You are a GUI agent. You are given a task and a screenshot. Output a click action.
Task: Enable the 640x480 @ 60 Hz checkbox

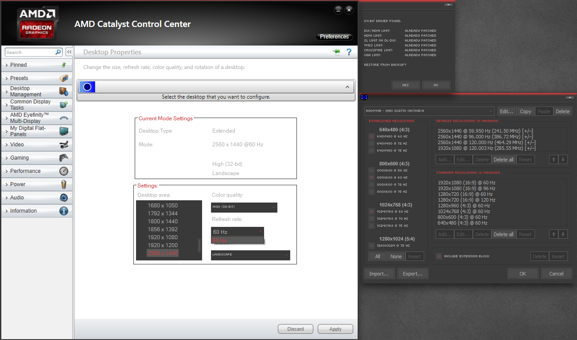click(x=371, y=137)
